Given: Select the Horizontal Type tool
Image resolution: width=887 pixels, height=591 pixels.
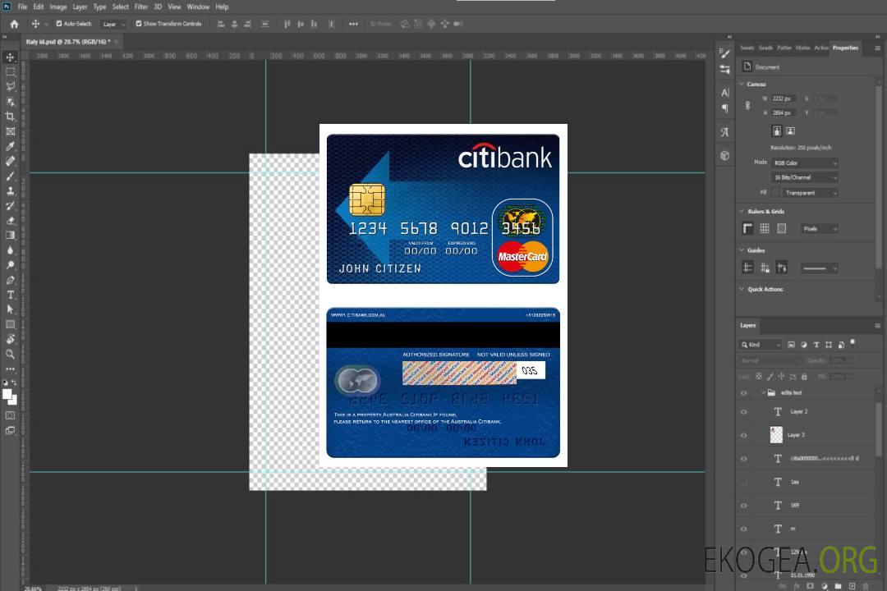Looking at the screenshot, I should click(x=10, y=295).
